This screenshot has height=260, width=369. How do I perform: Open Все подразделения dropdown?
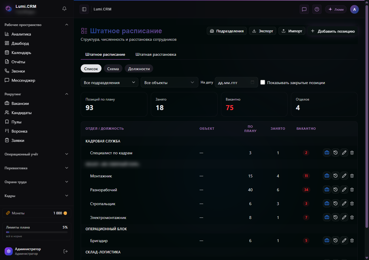(110, 82)
